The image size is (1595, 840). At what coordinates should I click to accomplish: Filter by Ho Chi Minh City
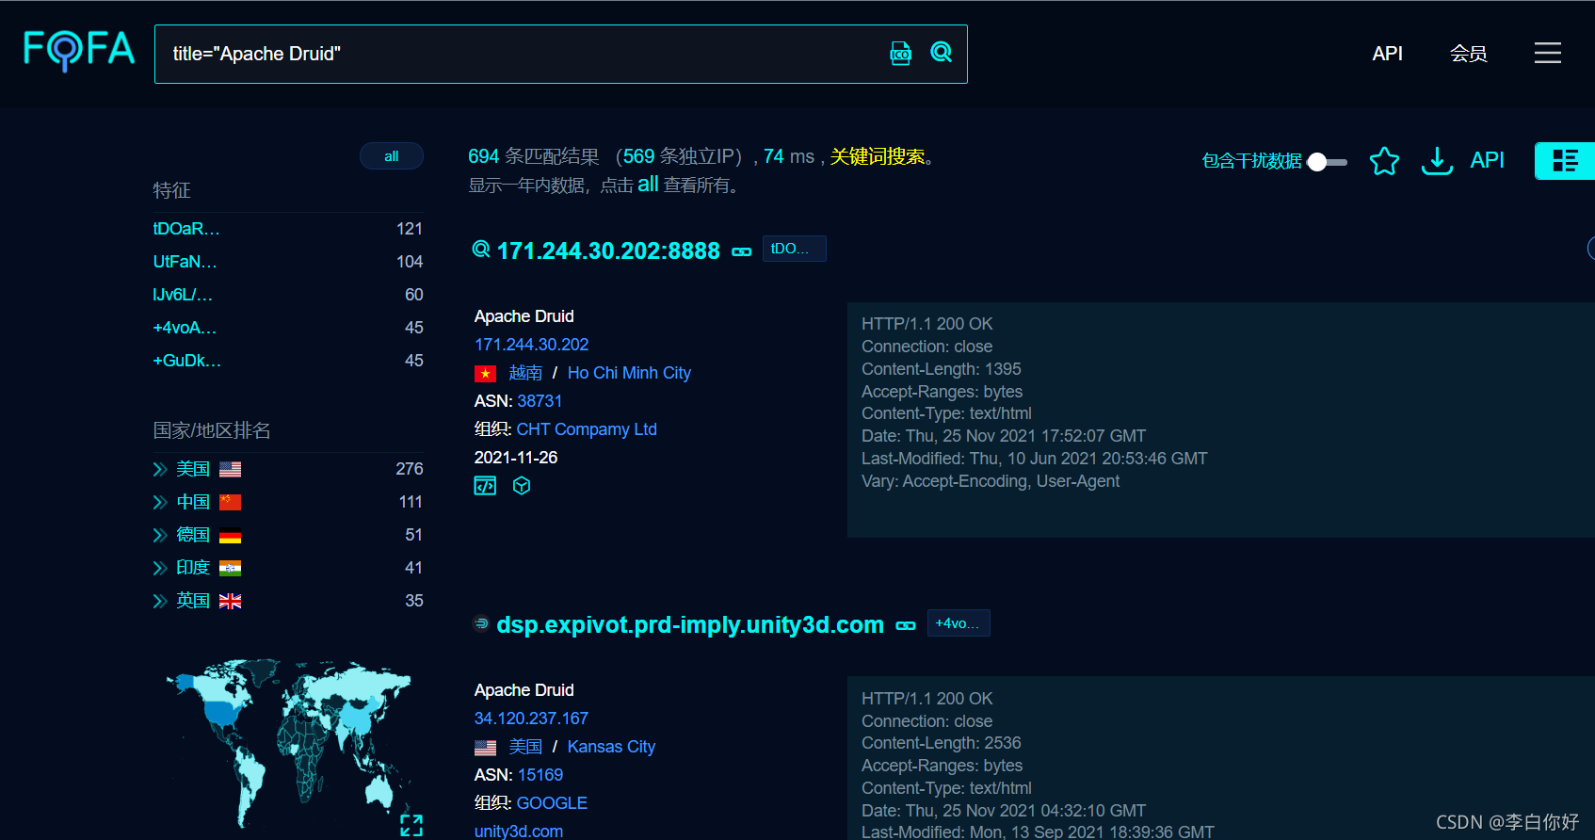pyautogui.click(x=629, y=373)
